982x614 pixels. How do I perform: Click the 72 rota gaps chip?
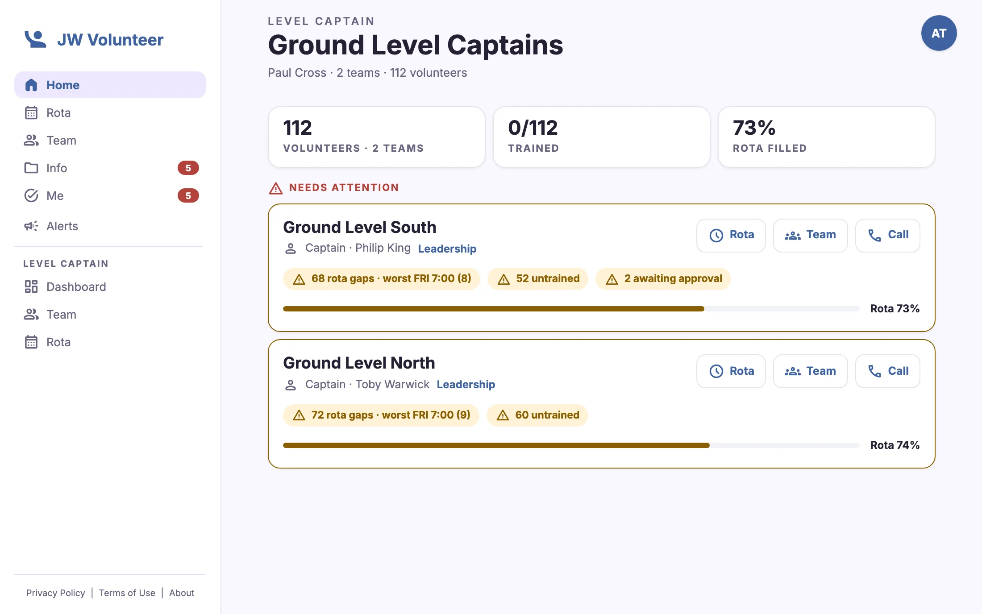[381, 415]
